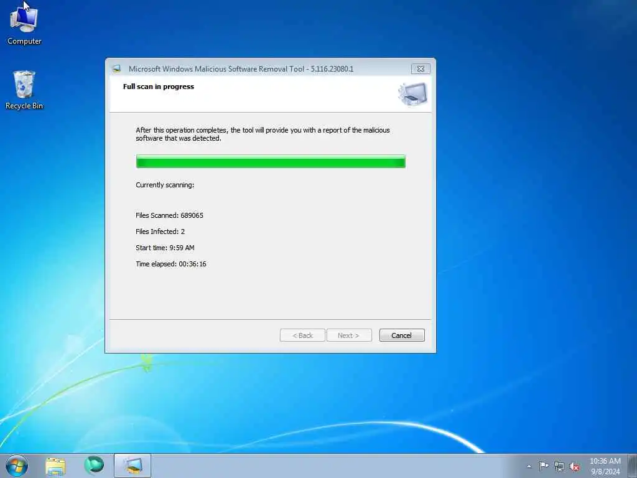Click the muted volume tray icon

(574, 467)
